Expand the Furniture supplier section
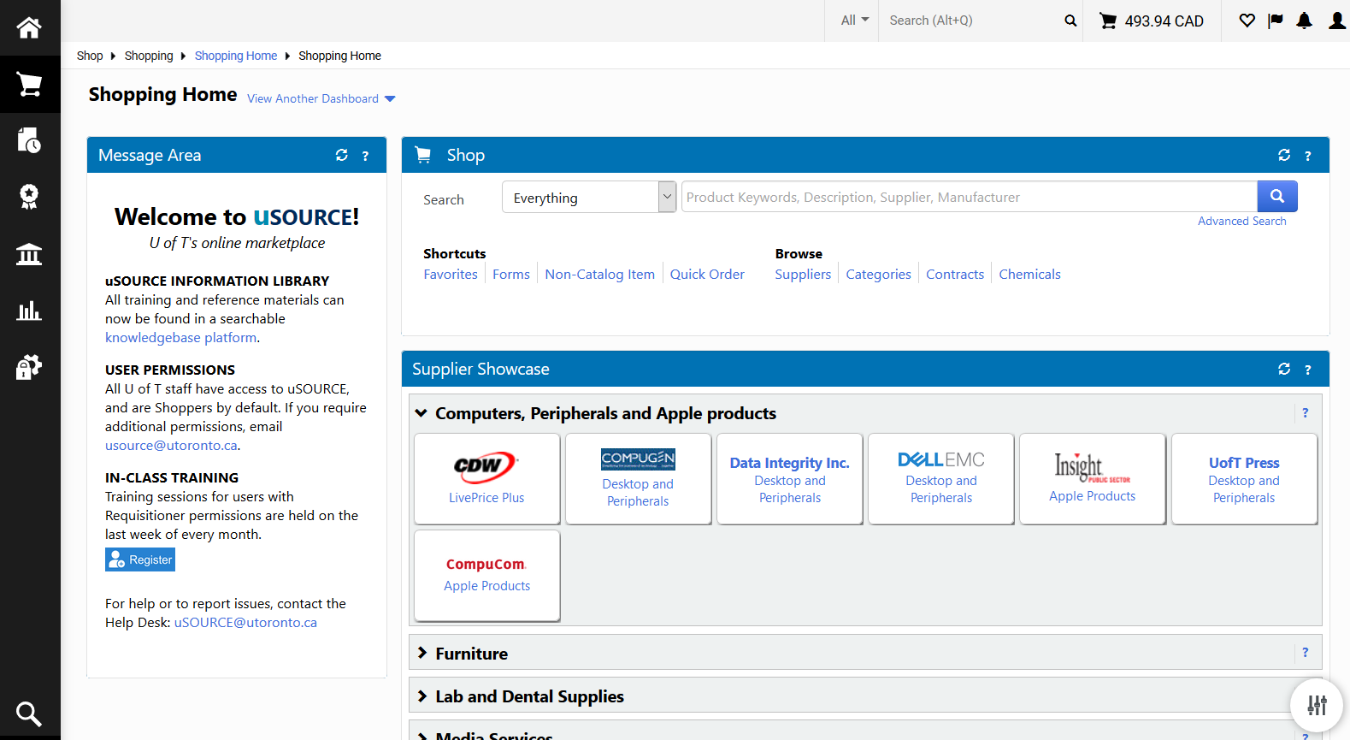Screen dimensions: 1350x740 (x=422, y=654)
